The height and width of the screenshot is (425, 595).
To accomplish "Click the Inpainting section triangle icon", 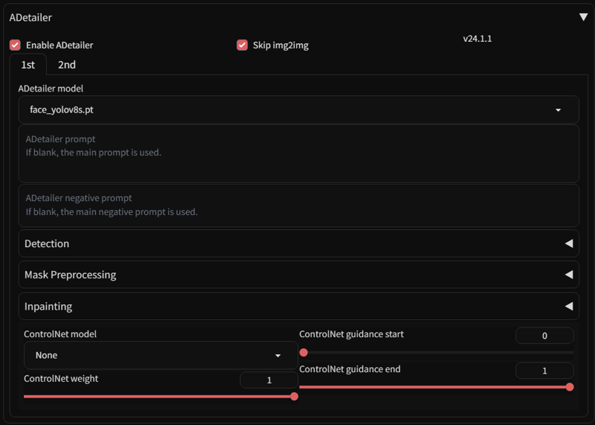I will pos(569,306).
